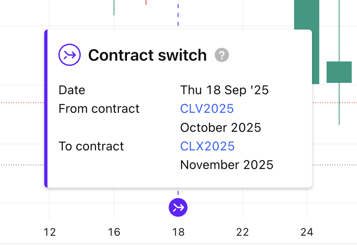The height and width of the screenshot is (245, 357).
Task: Click the 24 date label on time axis
Action: 307,232
